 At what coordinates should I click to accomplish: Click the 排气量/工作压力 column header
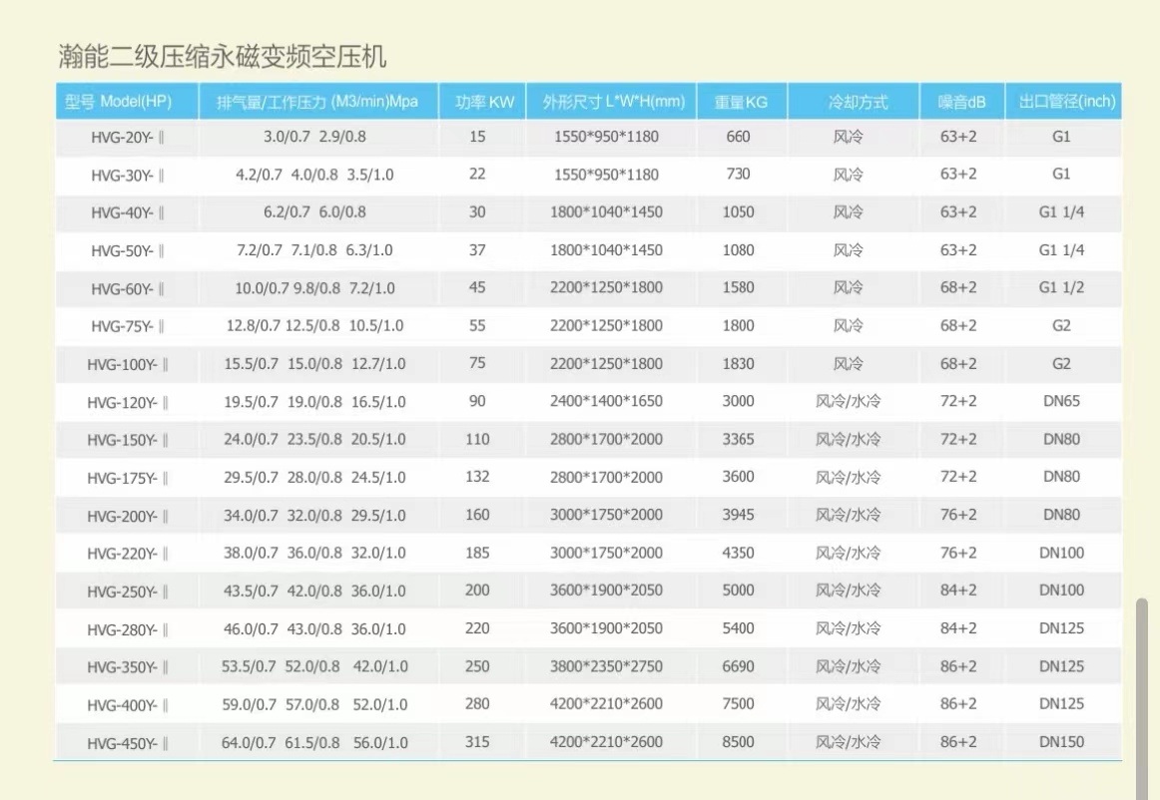click(317, 102)
